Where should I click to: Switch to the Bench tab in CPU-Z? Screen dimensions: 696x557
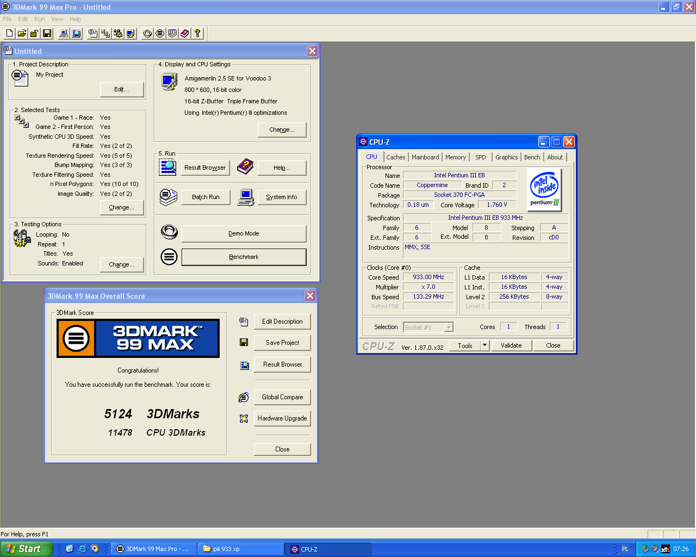tap(532, 157)
